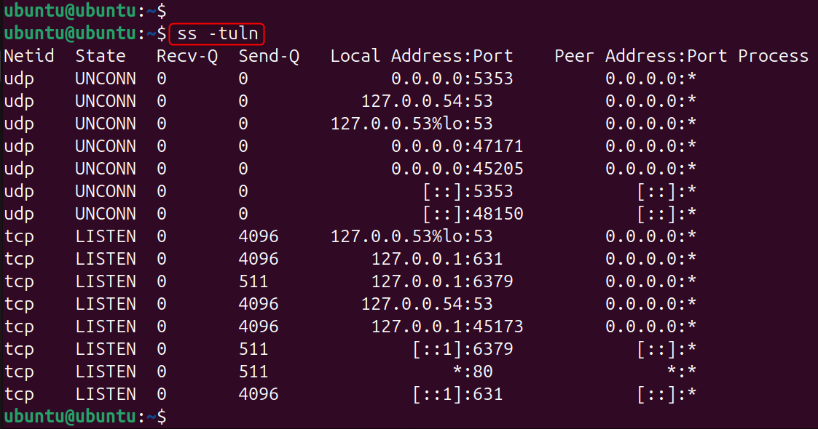Click 'LISTEN' in the 127.0.0.1:45173 row
The width and height of the screenshot is (818, 429).
pyautogui.click(x=106, y=326)
